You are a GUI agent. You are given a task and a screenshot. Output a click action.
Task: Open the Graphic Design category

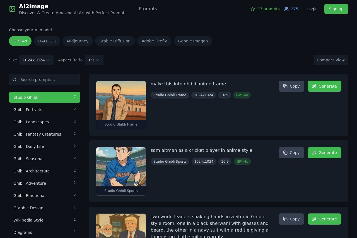tap(45, 208)
